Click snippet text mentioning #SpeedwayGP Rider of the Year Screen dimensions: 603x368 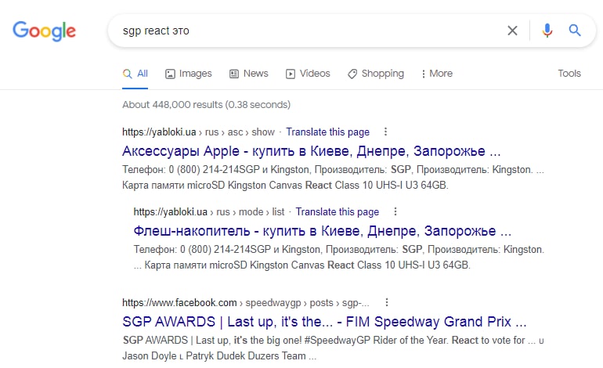333,348
